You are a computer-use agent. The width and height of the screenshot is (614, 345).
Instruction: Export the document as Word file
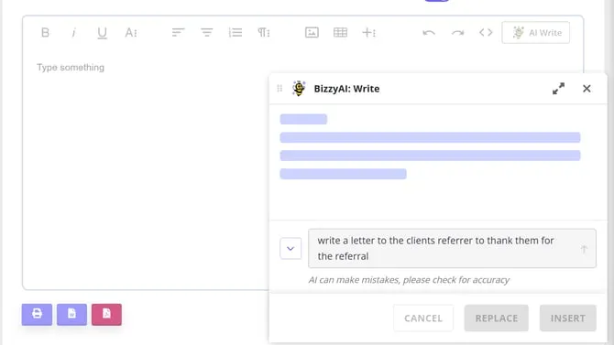71,314
